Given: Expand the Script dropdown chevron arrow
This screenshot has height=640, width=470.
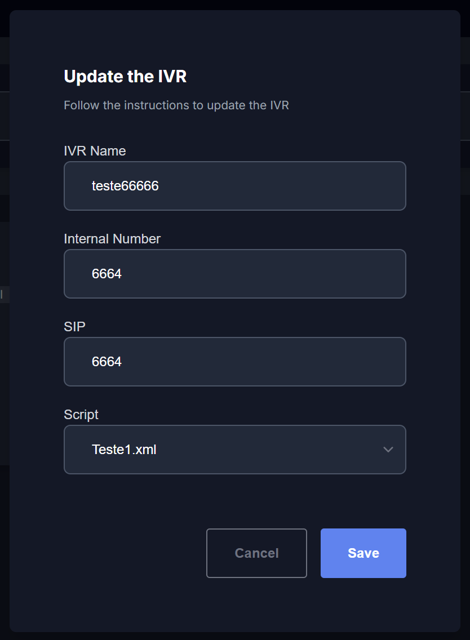Looking at the screenshot, I should coord(388,450).
